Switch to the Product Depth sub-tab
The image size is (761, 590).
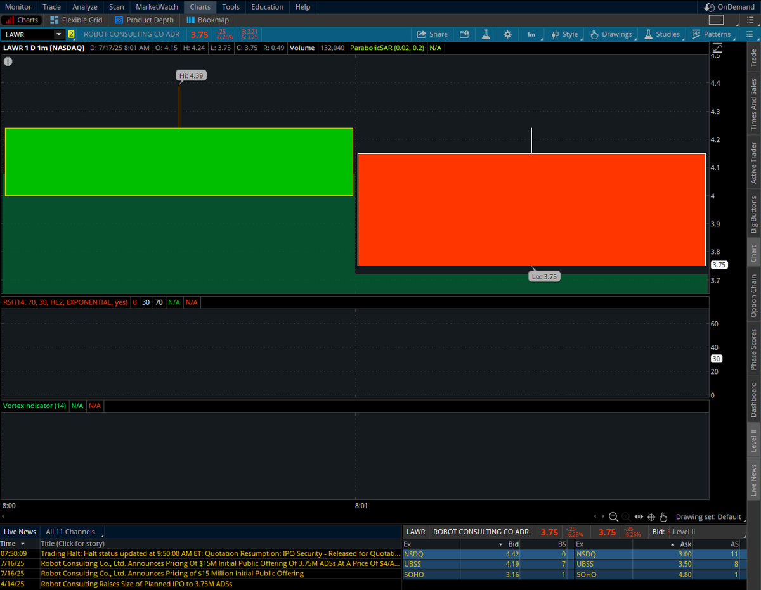click(x=145, y=20)
